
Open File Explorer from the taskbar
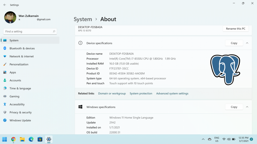pos(22,139)
